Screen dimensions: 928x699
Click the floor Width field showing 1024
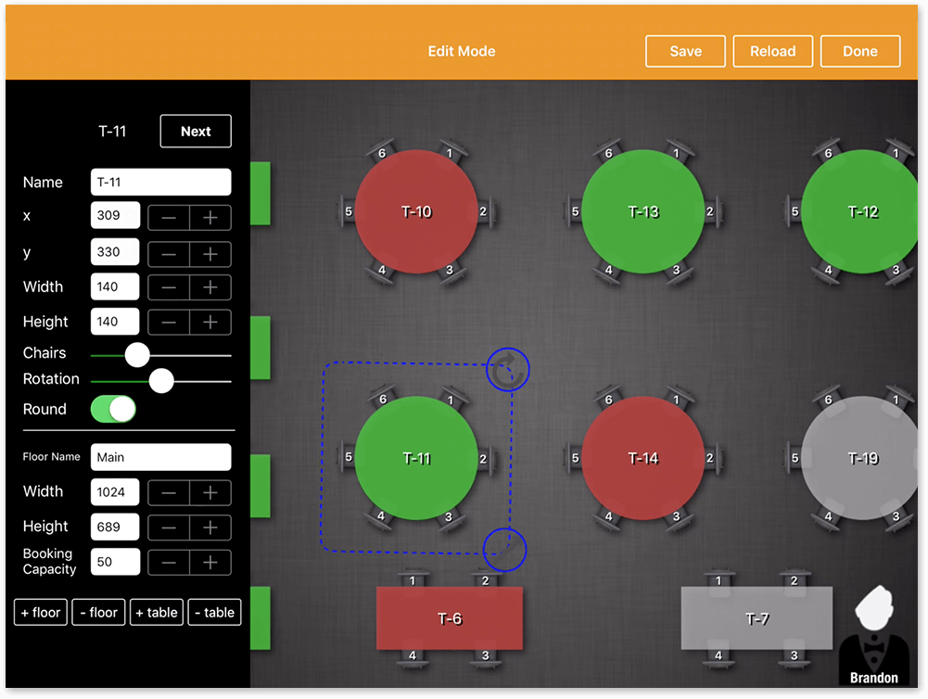point(115,492)
